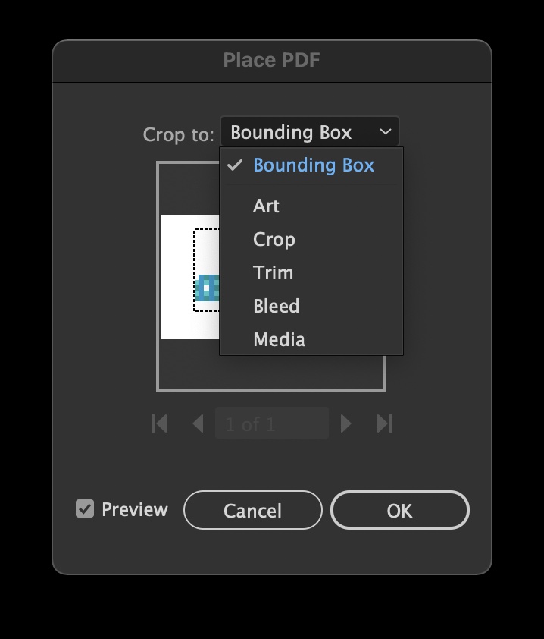Confirm placement with the OK button
Screen dimensions: 544x639
tap(399, 509)
